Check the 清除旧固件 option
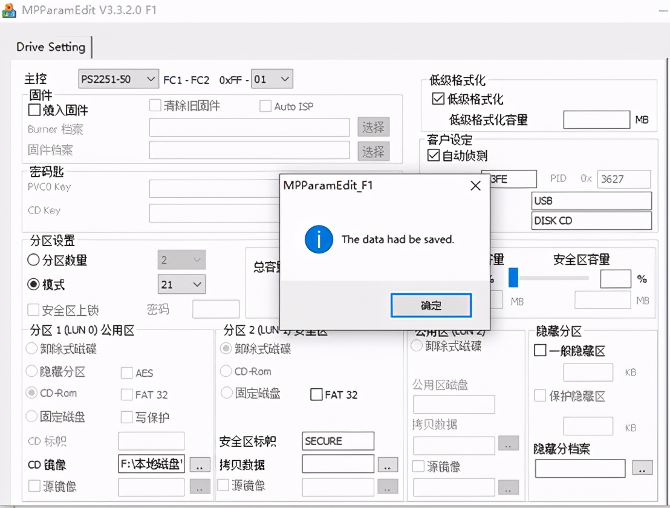 pyautogui.click(x=155, y=105)
